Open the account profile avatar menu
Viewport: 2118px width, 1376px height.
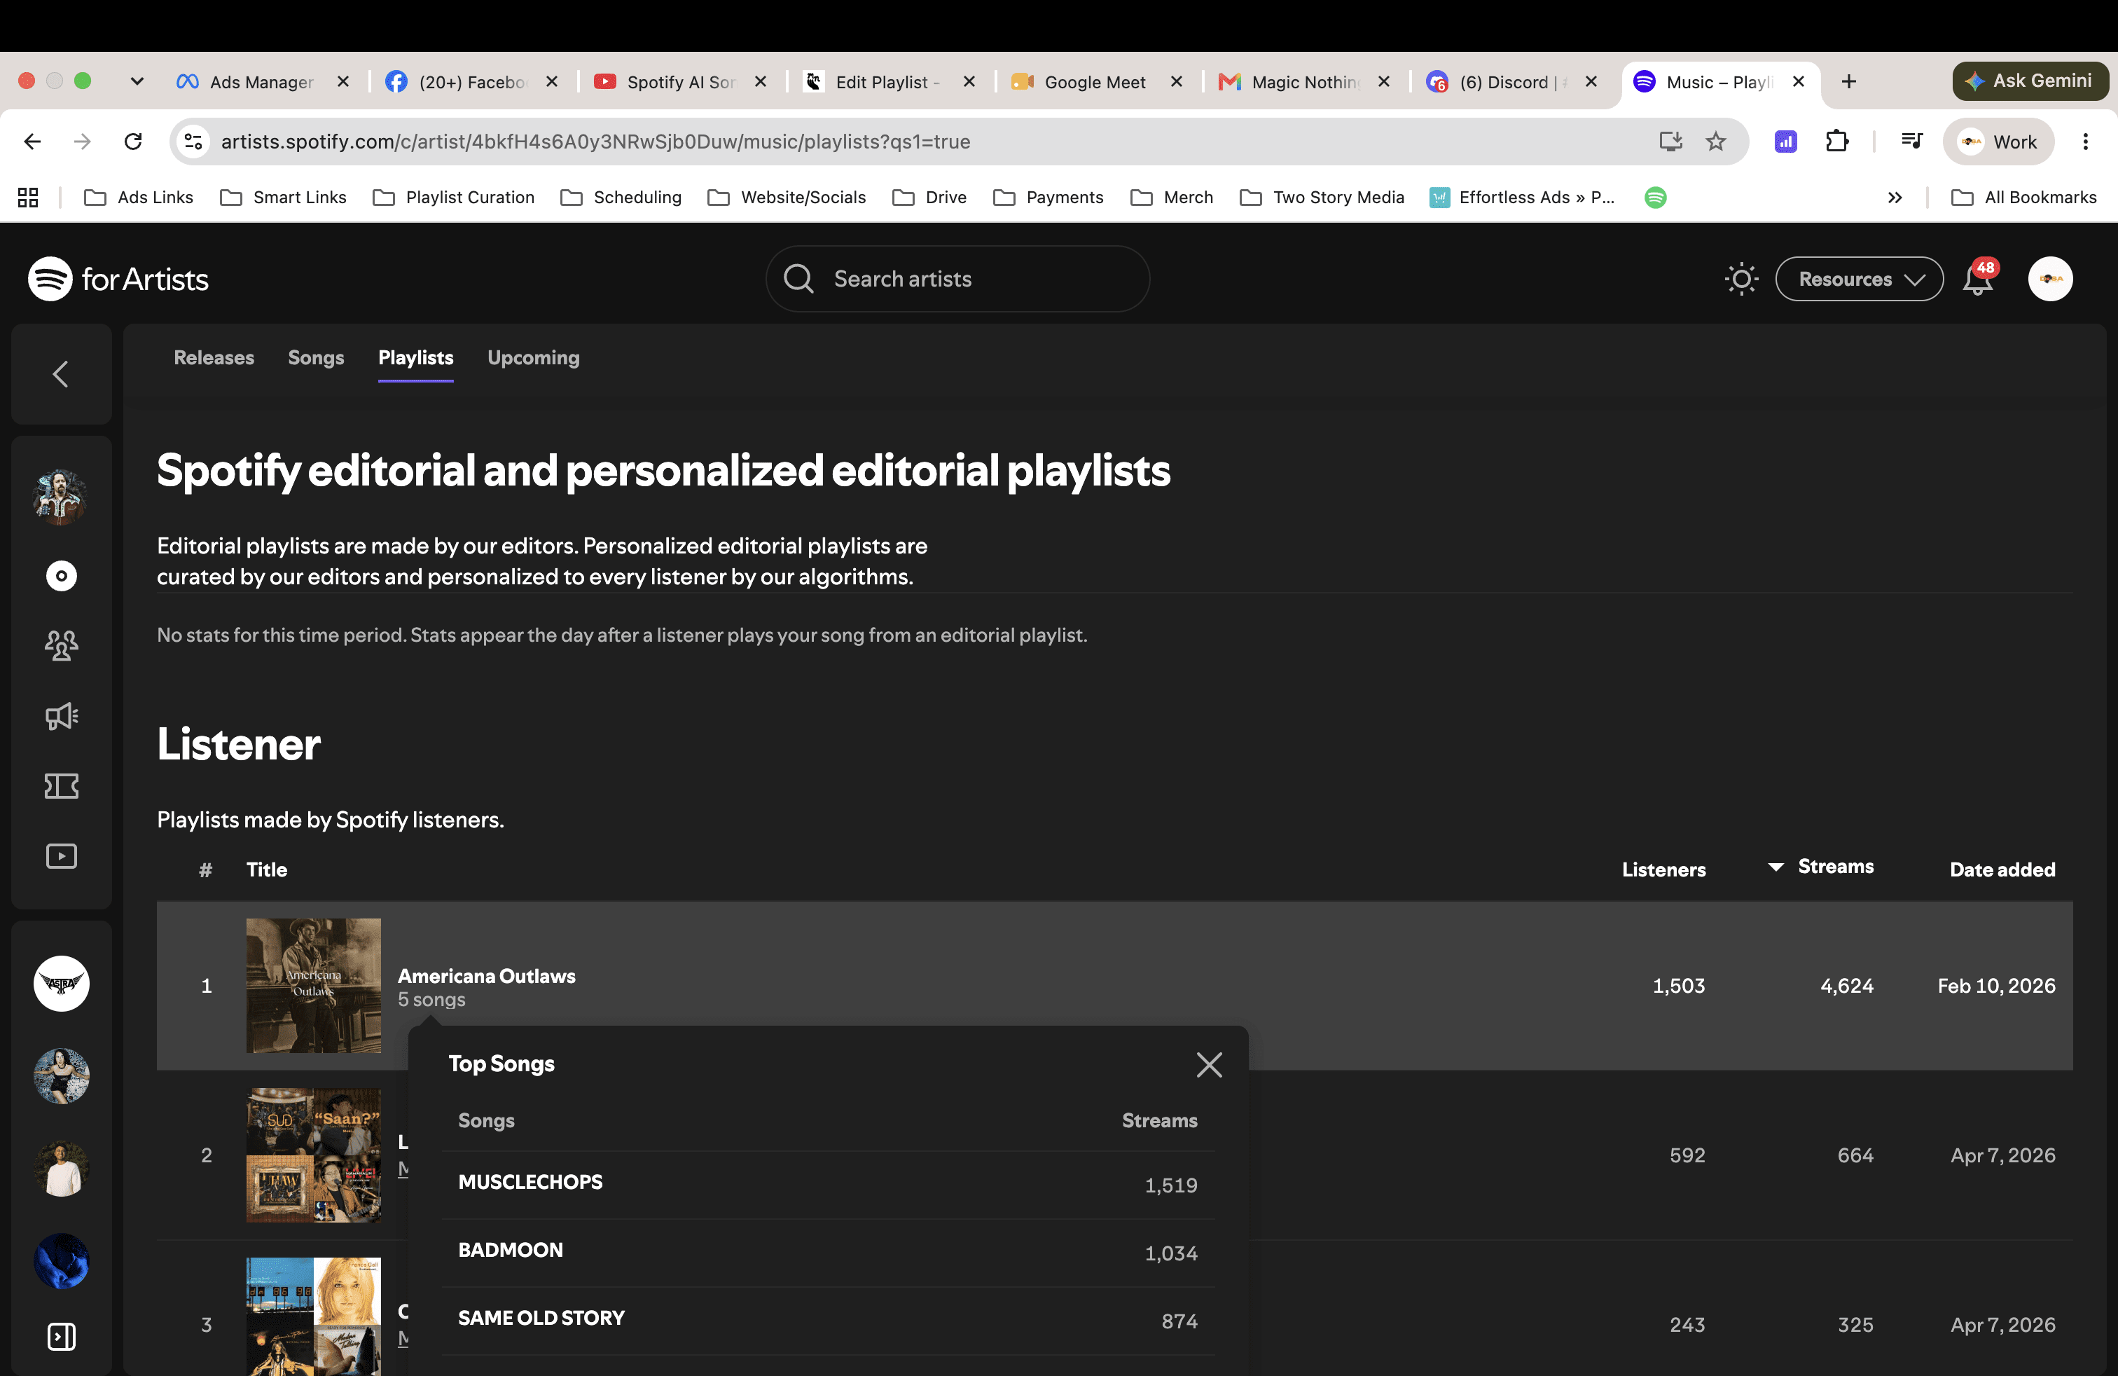pyautogui.click(x=2050, y=280)
